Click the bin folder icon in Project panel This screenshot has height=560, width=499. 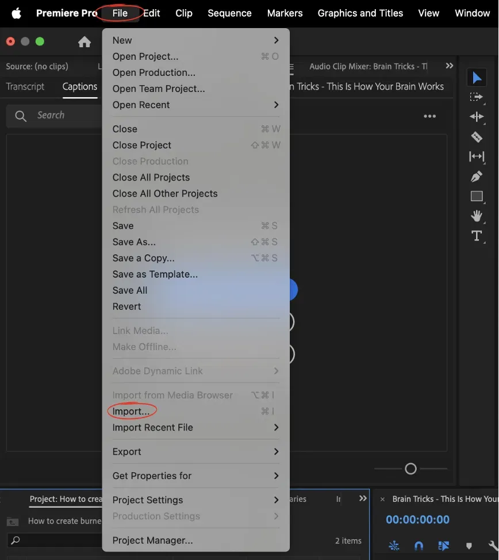pos(13,522)
